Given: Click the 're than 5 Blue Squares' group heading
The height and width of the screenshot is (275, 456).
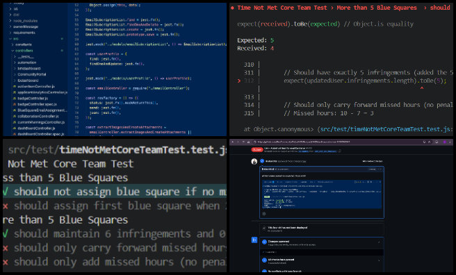Looking at the screenshot, I should (x=65, y=220).
